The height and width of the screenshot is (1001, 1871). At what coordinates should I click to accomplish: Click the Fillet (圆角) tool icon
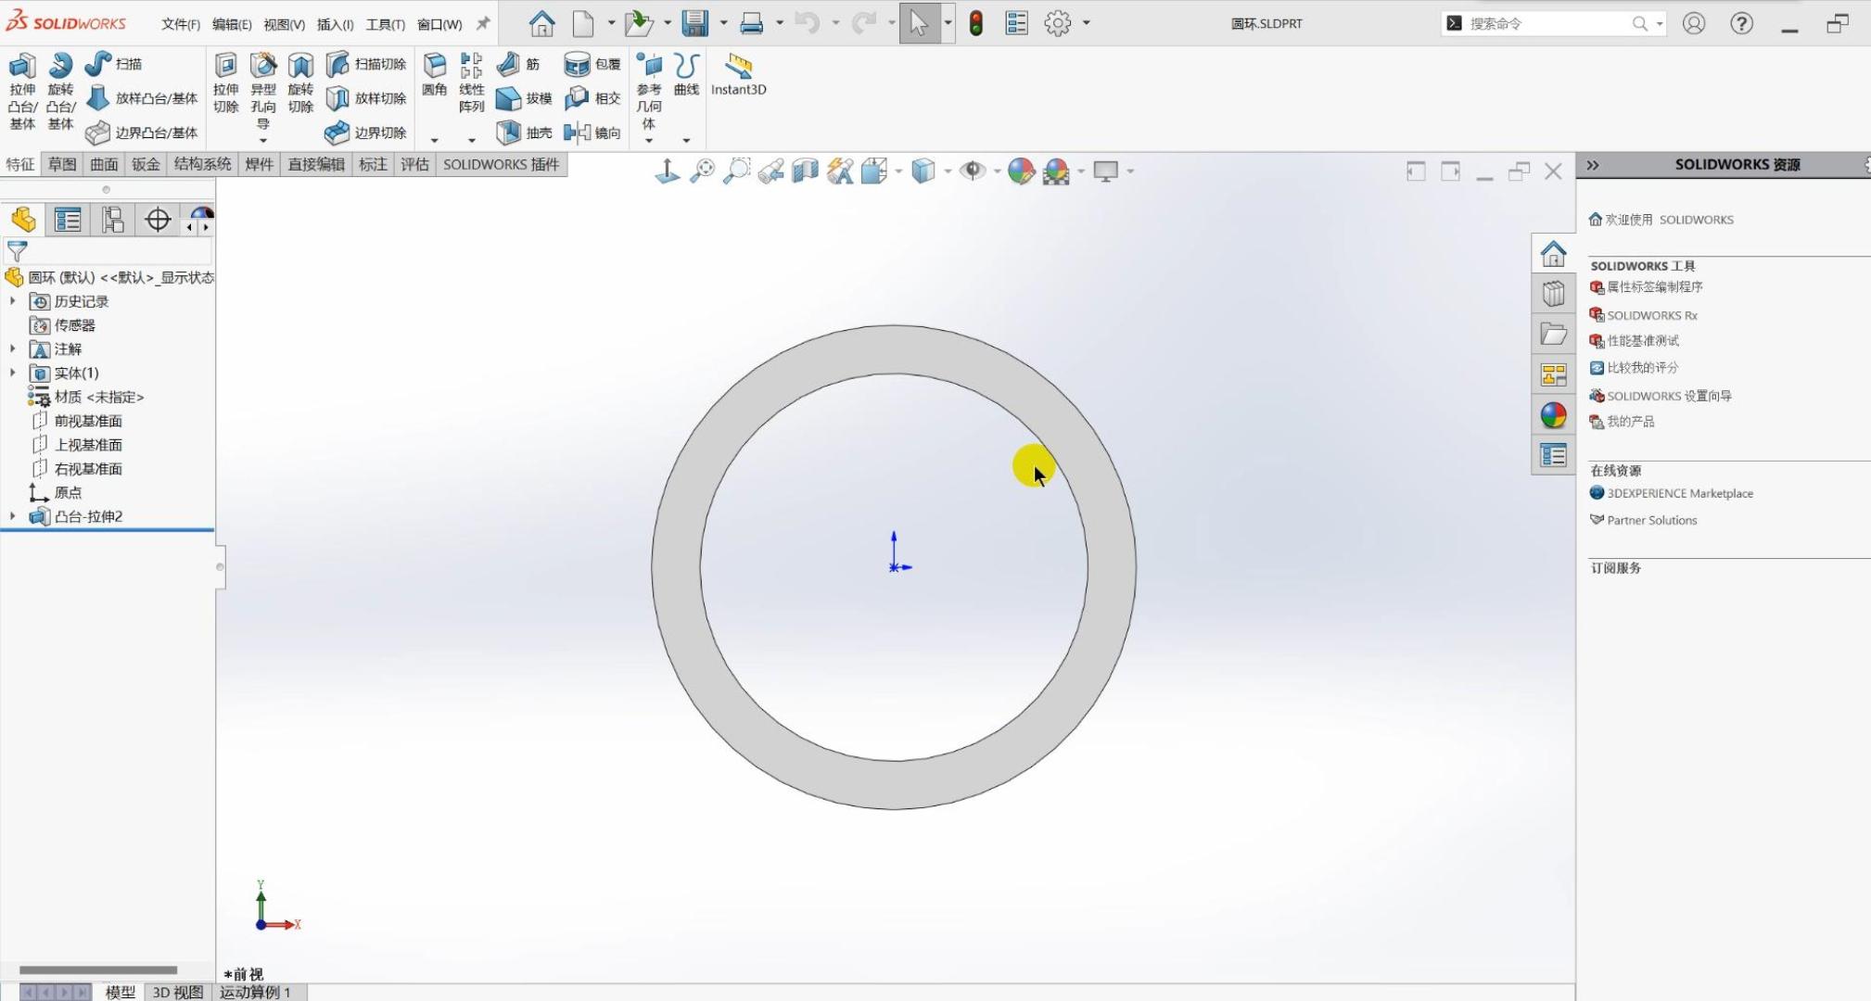(x=434, y=67)
